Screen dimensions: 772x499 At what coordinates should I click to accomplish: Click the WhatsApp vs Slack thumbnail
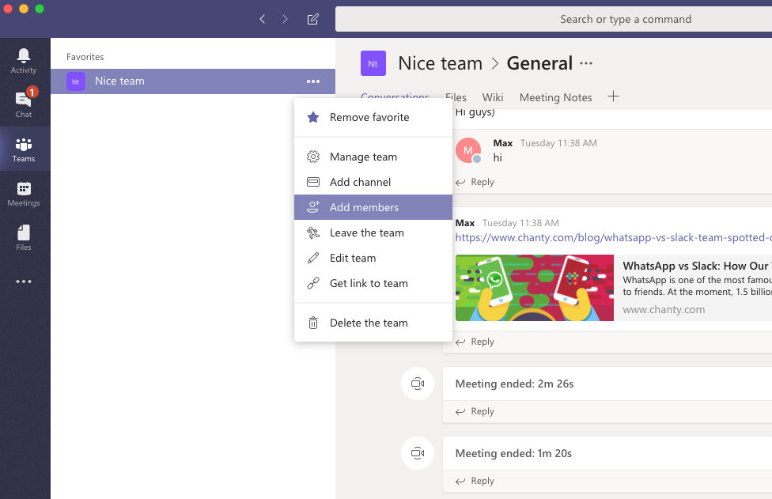(534, 288)
